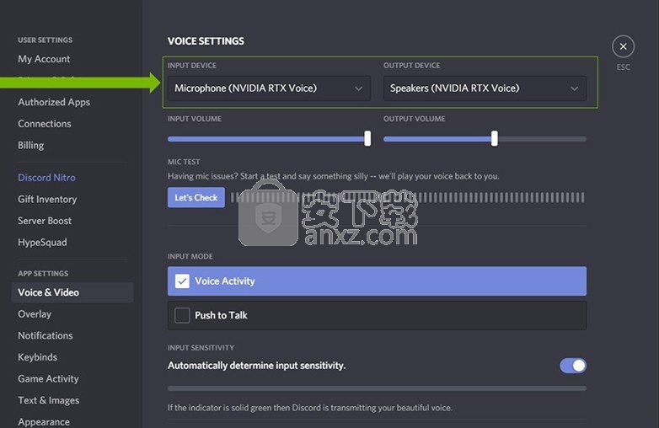Open Gift Inventory
Image resolution: width=659 pixels, height=428 pixels.
pos(47,199)
